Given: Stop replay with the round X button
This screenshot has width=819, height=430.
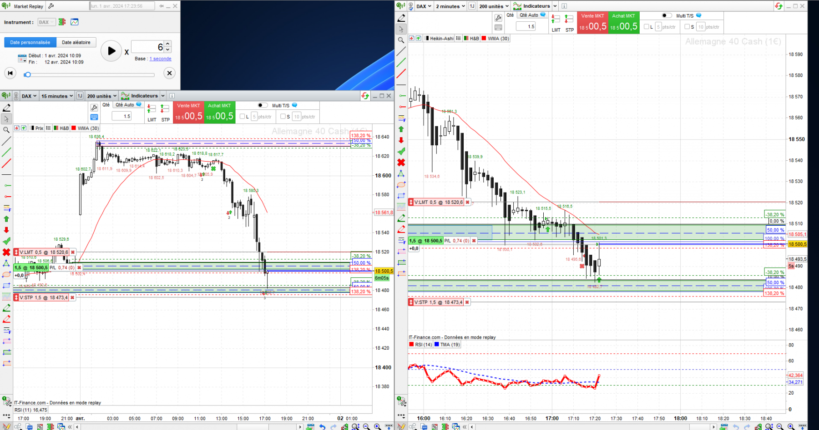Looking at the screenshot, I should pyautogui.click(x=169, y=73).
